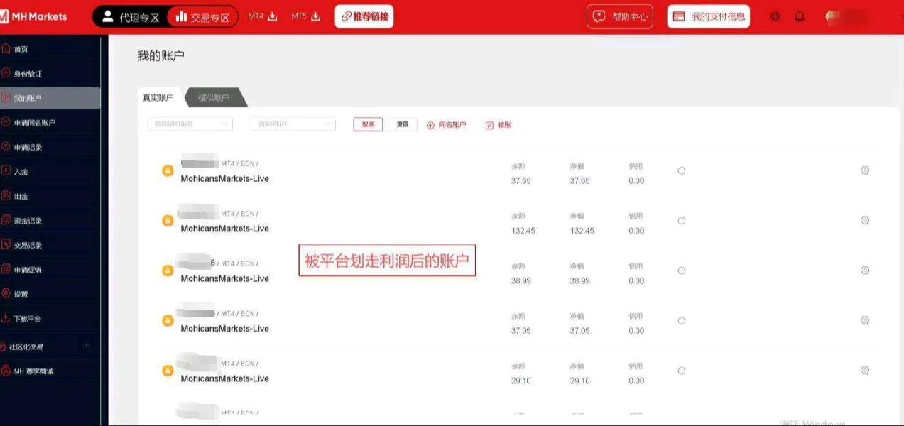Click the 入金 deposit sidebar icon
Screen dimensions: 904x426
click(x=6, y=171)
